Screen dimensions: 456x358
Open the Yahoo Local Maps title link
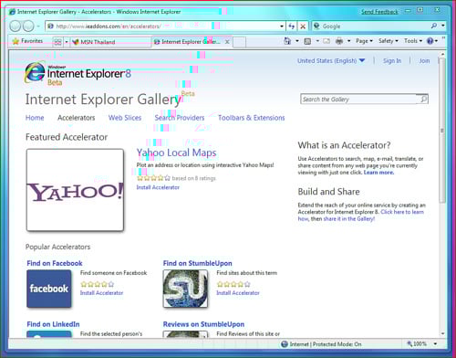(x=176, y=153)
